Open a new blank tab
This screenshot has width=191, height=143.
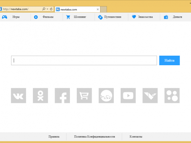point(104,10)
